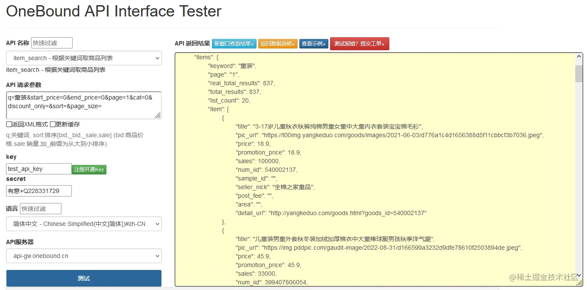Click the blue 测试 button
This screenshot has width=587, height=290.
pyautogui.click(x=84, y=278)
